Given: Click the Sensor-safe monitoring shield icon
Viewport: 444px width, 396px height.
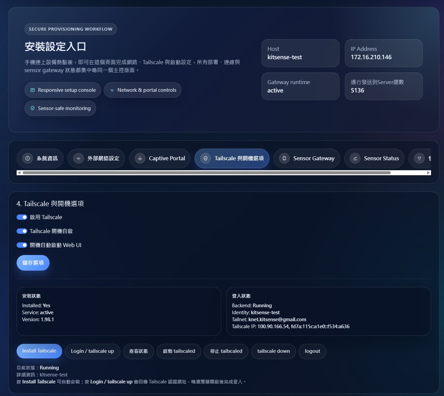Looking at the screenshot, I should click(33, 108).
